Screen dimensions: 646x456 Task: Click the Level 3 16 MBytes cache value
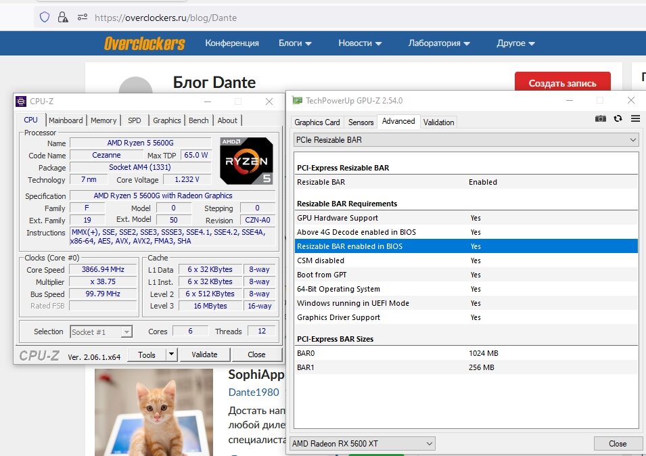point(210,306)
